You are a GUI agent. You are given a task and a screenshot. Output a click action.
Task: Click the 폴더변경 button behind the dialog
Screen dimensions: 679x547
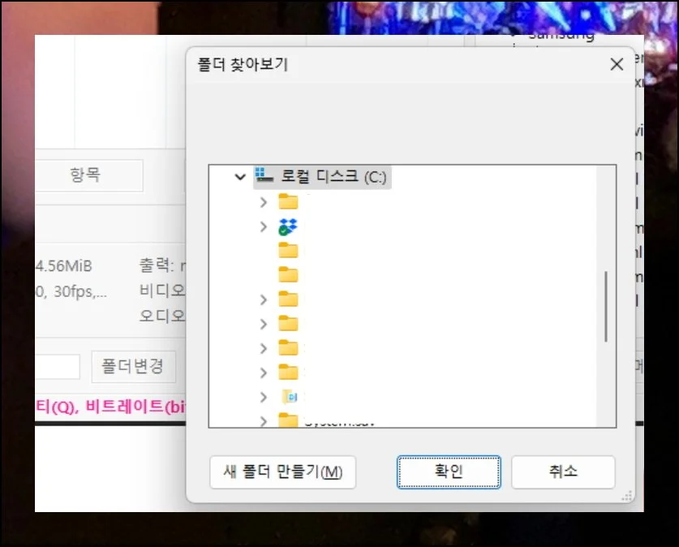(133, 366)
